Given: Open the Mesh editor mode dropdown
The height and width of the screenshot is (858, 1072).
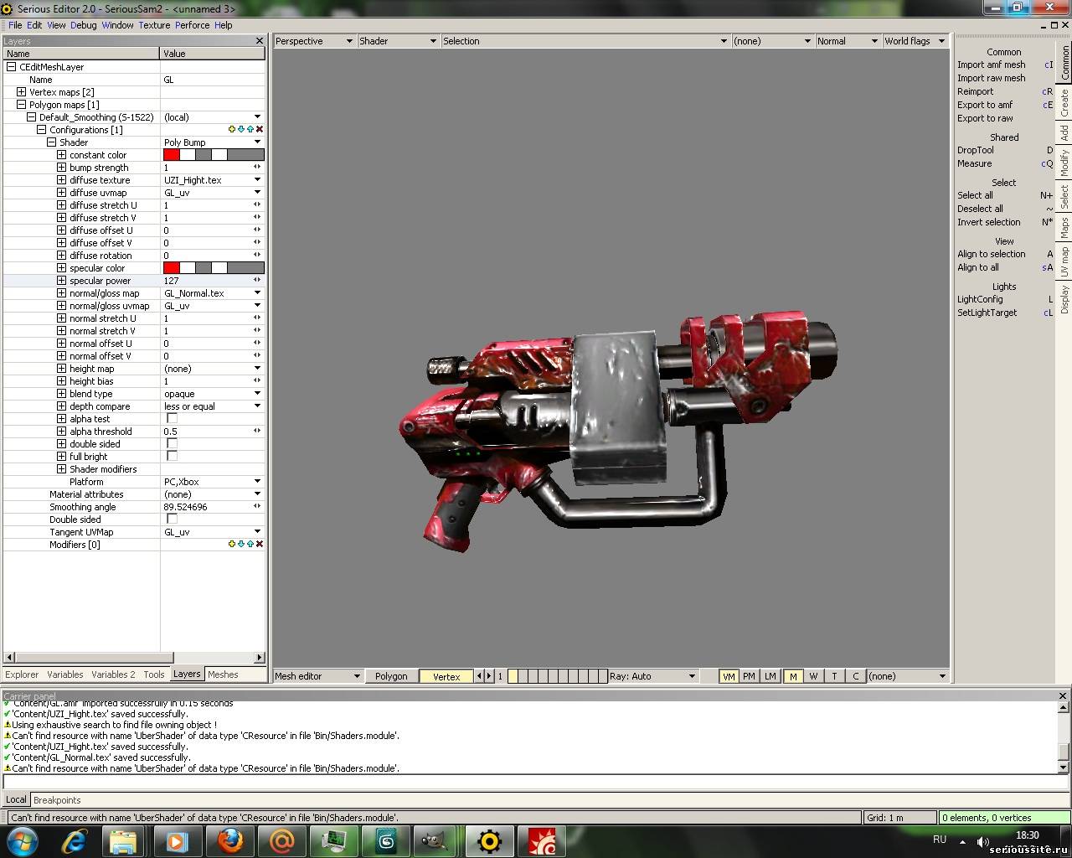Looking at the screenshot, I should pyautogui.click(x=317, y=676).
